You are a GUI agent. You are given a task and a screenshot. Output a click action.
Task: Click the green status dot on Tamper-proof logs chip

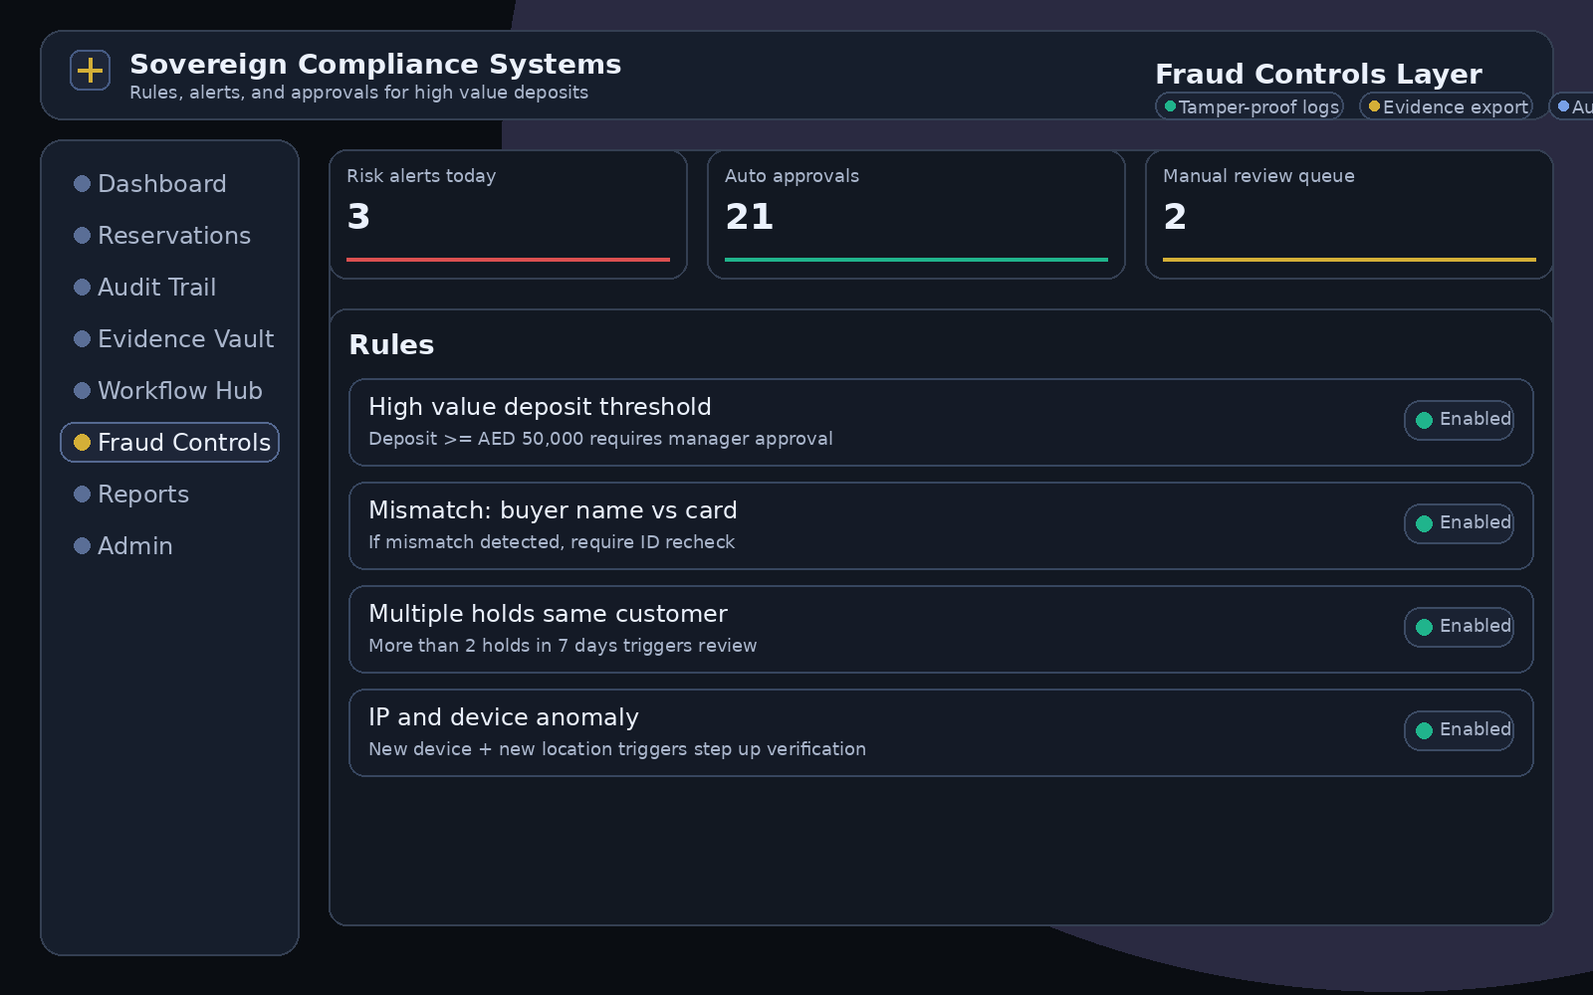point(1171,105)
